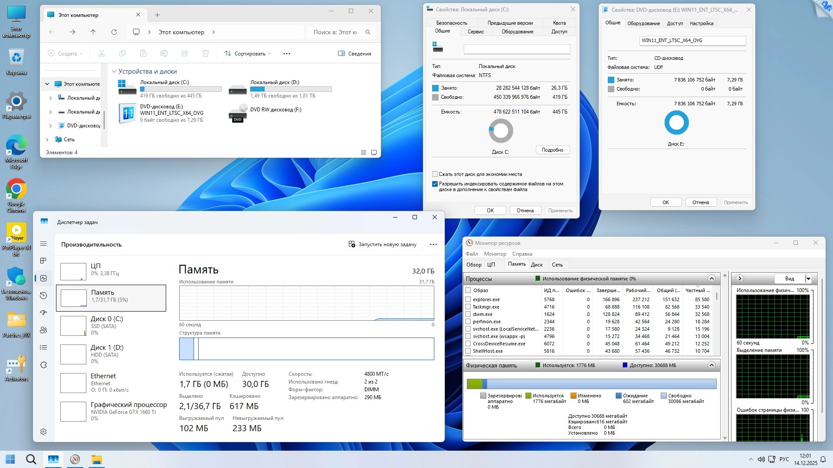Open Task Manager's Services sidebar icon
Image resolution: width=833 pixels, height=468 pixels.
click(43, 365)
